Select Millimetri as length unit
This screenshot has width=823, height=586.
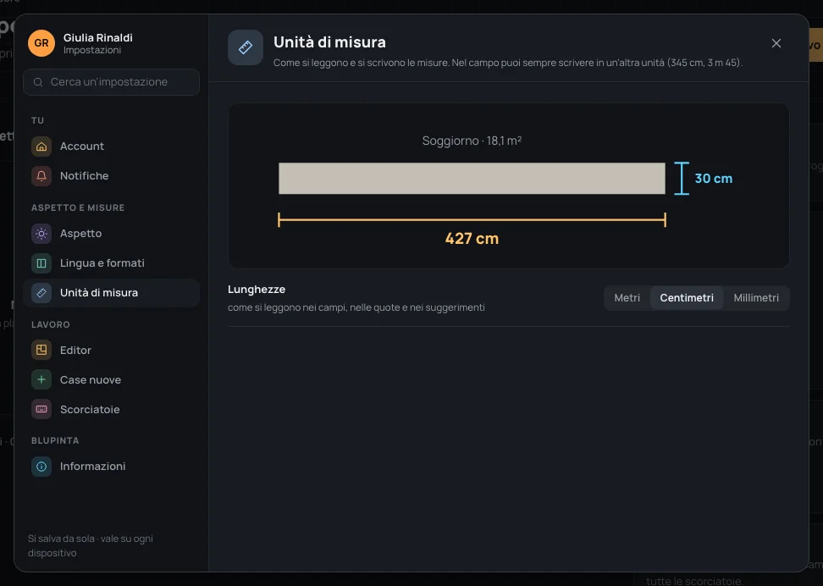(x=756, y=298)
